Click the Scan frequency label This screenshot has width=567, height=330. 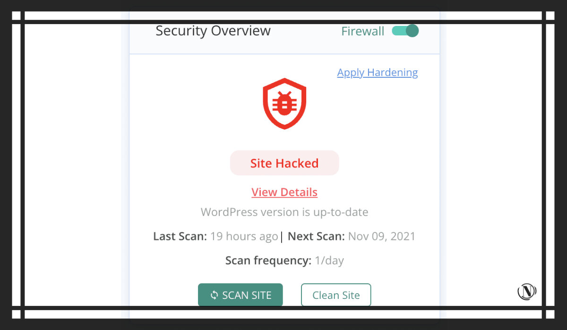pyautogui.click(x=268, y=260)
